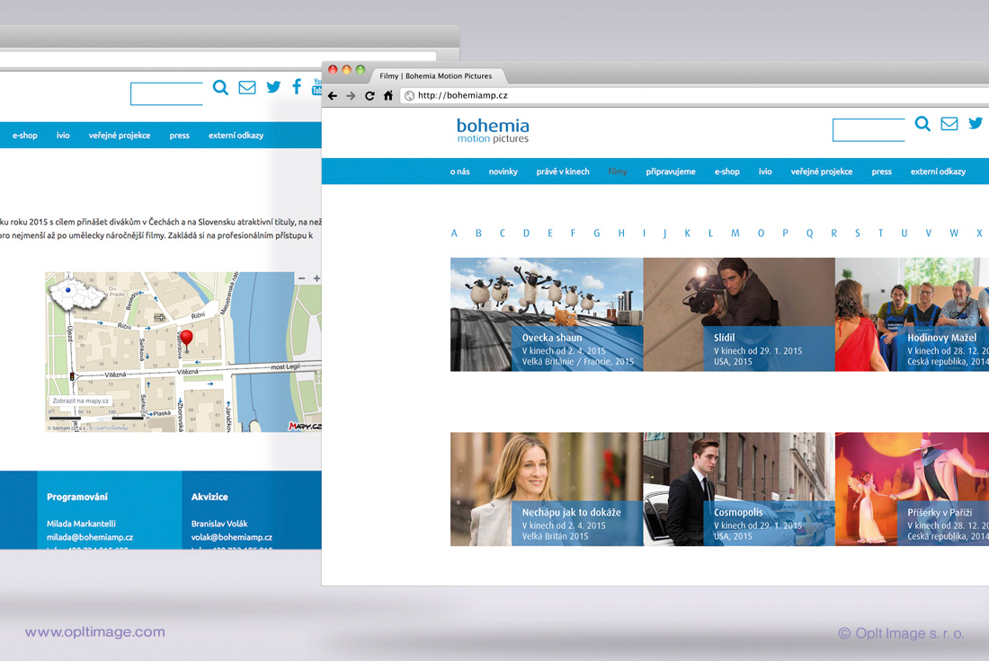Click 'Zobrazit na mapy.cz' map link
This screenshot has height=661, width=989.
click(x=81, y=401)
